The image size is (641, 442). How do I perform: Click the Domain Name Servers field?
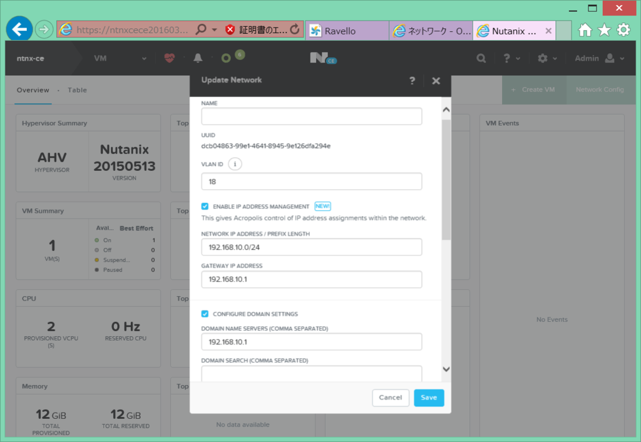pyautogui.click(x=312, y=342)
